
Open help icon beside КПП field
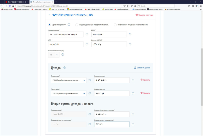click(x=87, y=44)
